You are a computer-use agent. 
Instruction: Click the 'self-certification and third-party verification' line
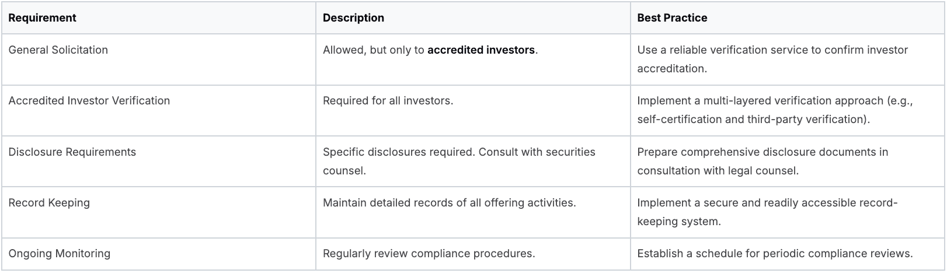coord(753,120)
